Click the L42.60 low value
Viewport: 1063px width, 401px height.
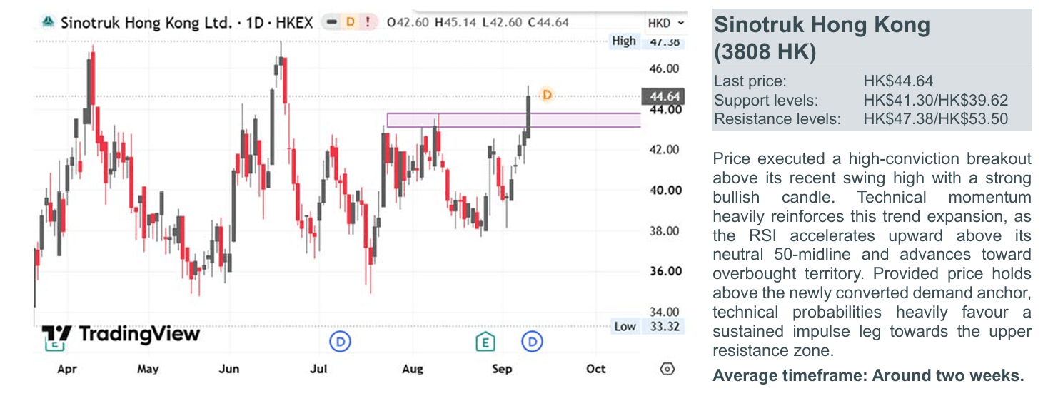click(x=503, y=22)
